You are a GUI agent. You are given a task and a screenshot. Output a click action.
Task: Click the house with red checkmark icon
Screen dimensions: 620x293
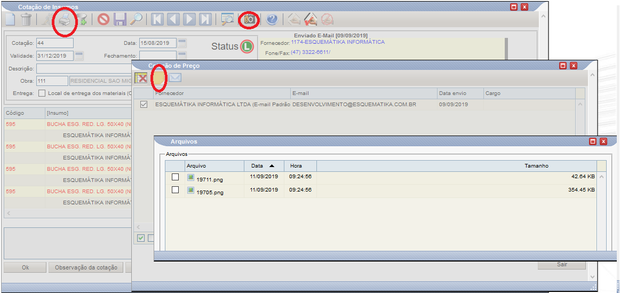pyautogui.click(x=311, y=19)
